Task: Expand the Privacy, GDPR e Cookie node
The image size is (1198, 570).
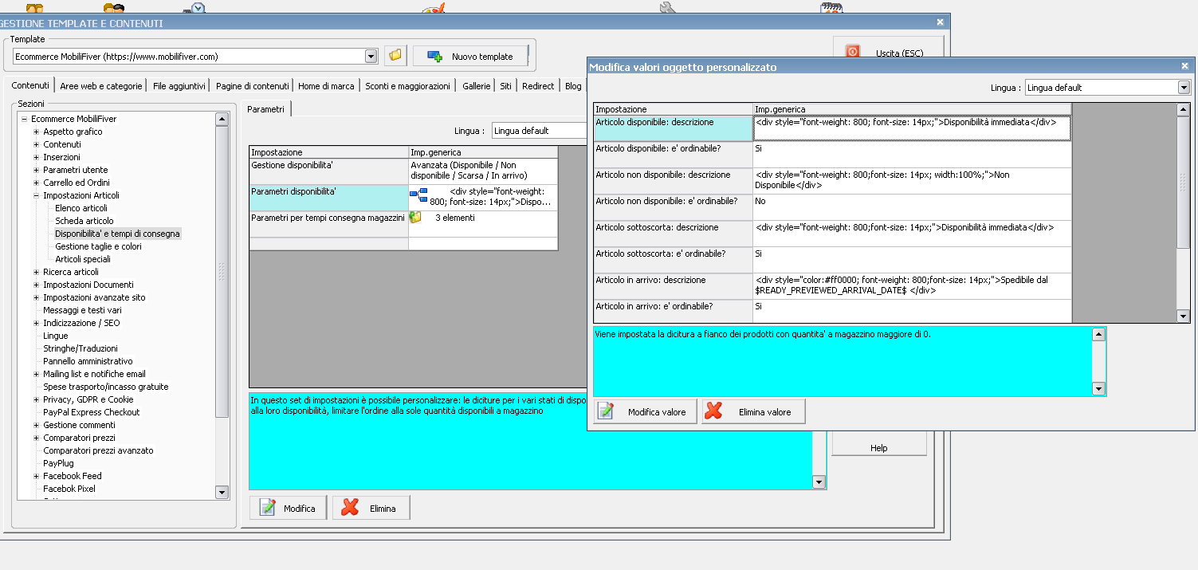Action: pos(37,399)
